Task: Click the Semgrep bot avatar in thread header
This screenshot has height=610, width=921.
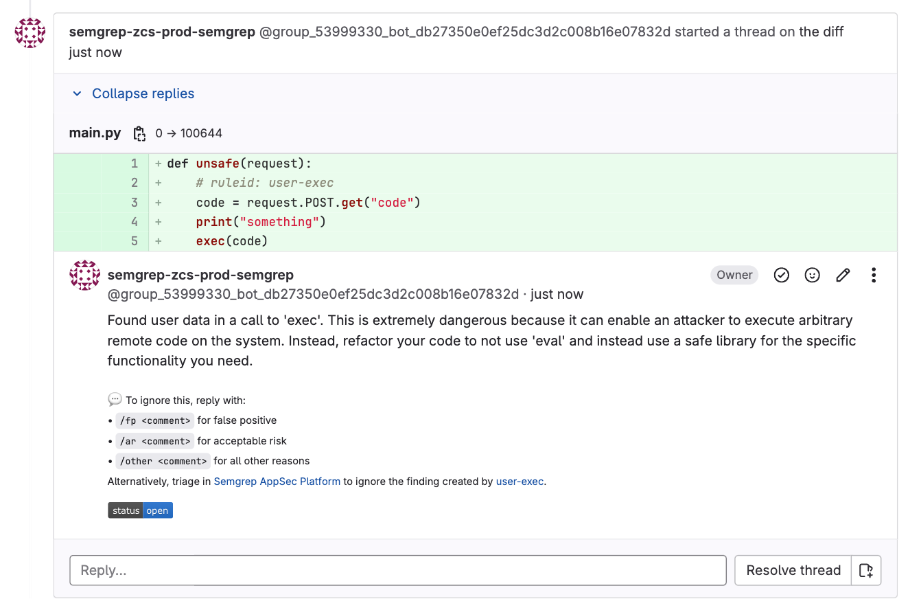Action: point(30,32)
